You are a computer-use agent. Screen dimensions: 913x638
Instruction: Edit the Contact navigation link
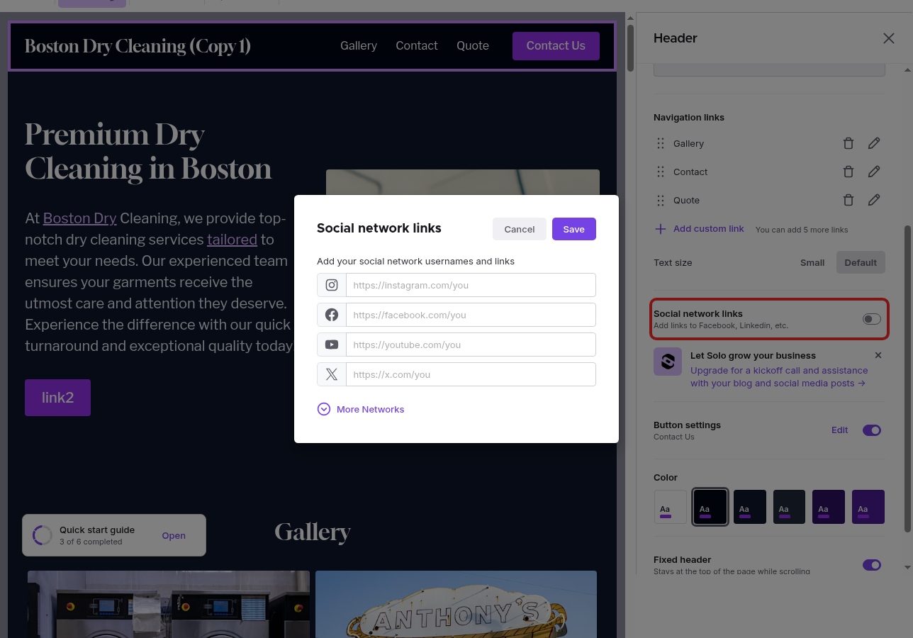coord(874,172)
